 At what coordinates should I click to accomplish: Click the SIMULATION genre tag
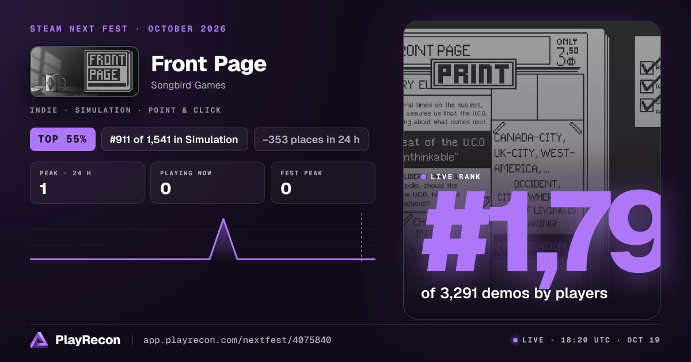103,110
